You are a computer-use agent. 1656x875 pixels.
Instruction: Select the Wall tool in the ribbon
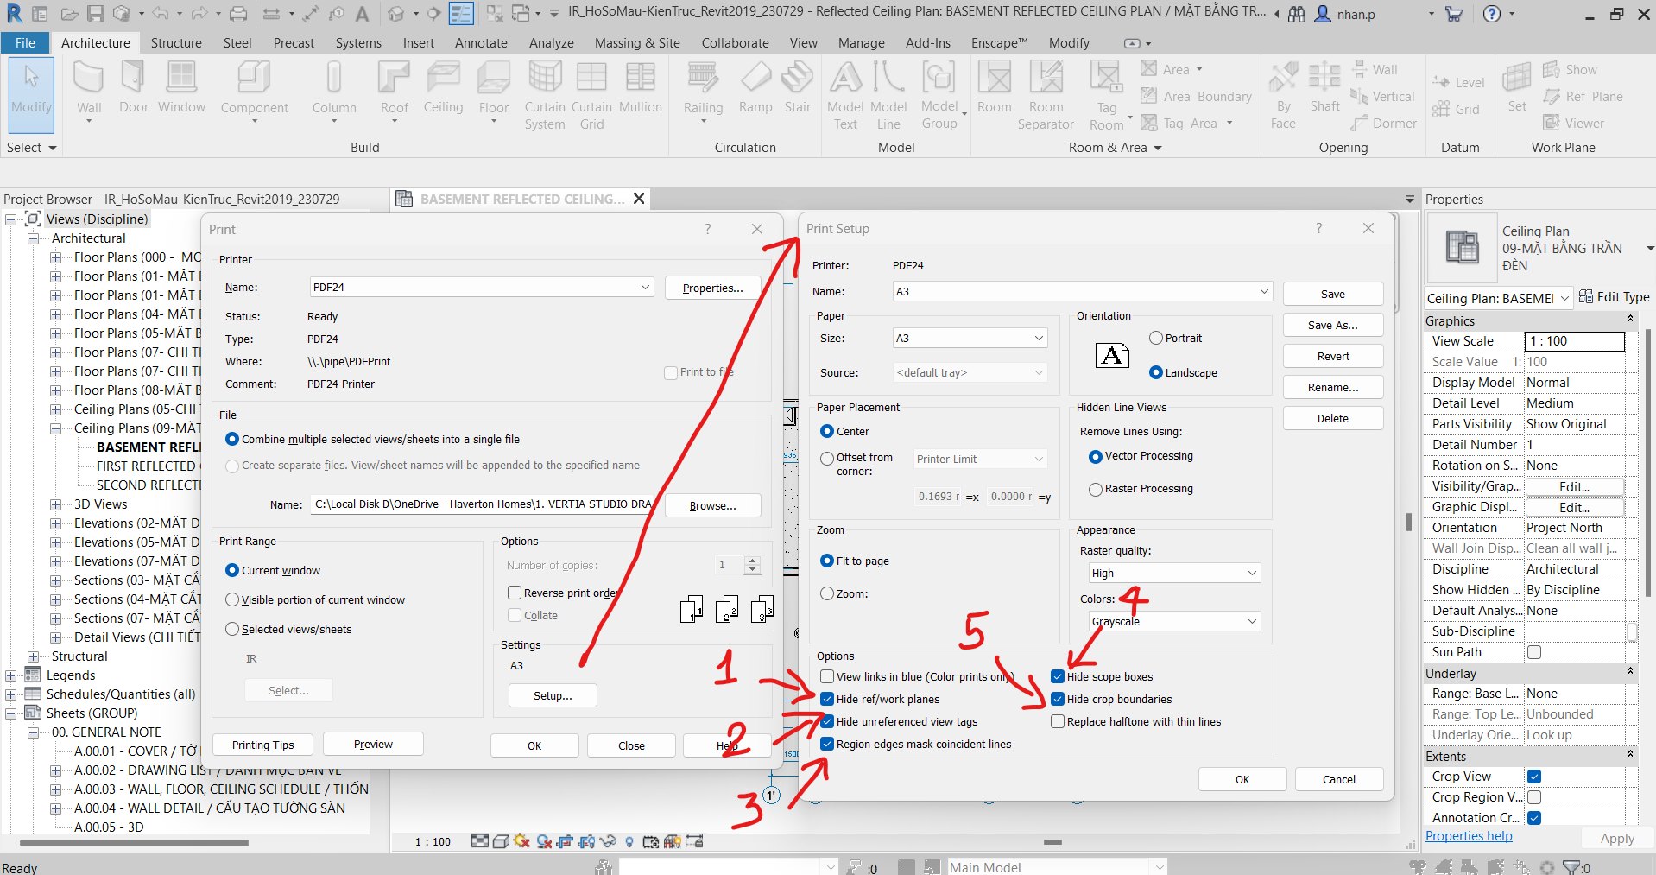point(88,88)
